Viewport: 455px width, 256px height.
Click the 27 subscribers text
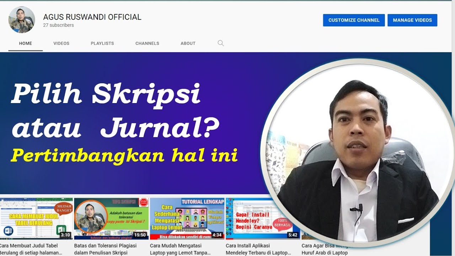58,25
